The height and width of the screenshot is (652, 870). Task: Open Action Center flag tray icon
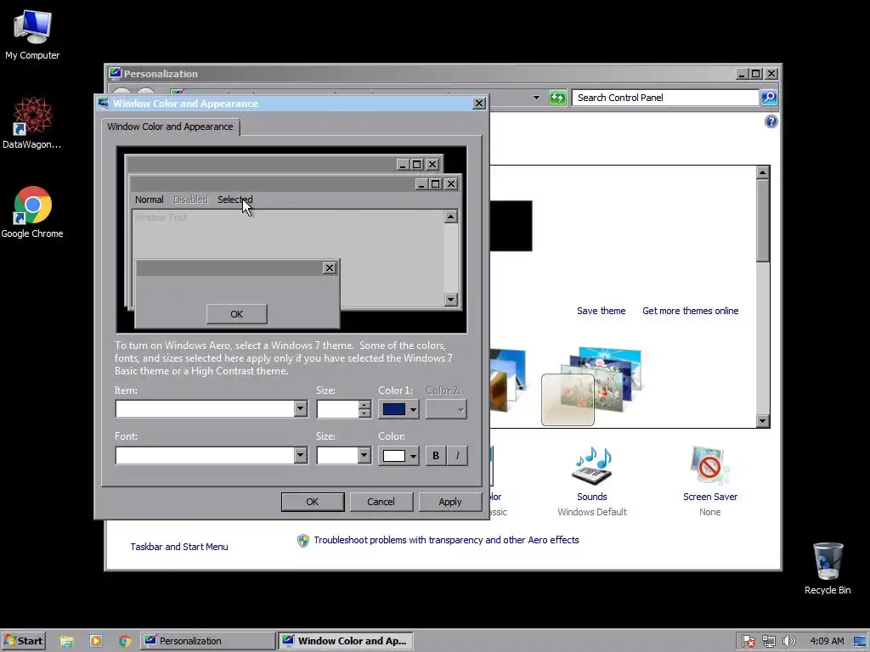click(748, 642)
